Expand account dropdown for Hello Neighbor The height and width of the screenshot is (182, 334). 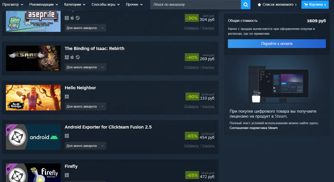click(x=85, y=107)
